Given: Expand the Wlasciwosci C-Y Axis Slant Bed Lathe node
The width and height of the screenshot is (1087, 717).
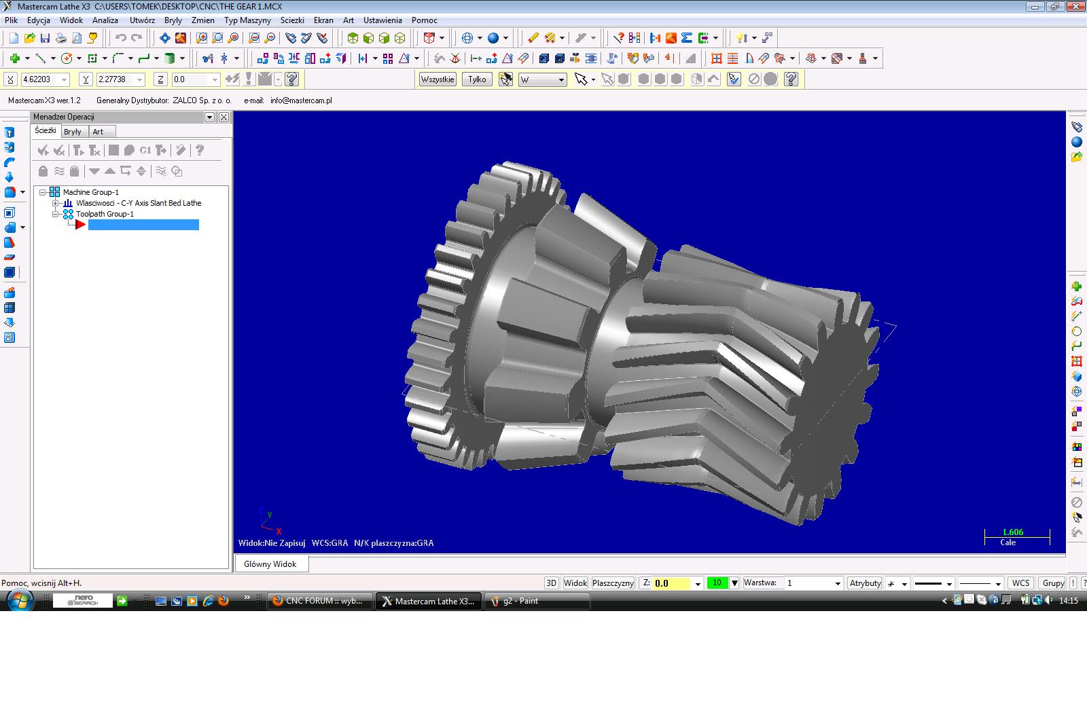Looking at the screenshot, I should (56, 203).
